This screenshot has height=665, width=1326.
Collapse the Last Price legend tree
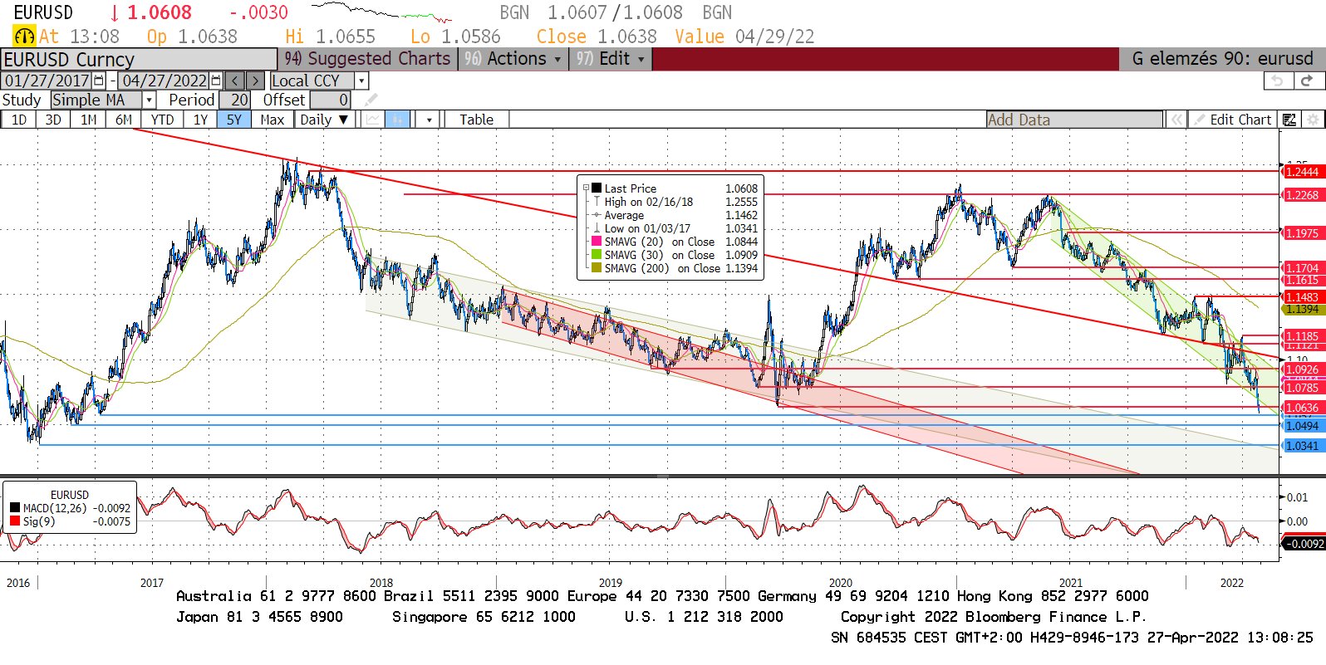586,188
